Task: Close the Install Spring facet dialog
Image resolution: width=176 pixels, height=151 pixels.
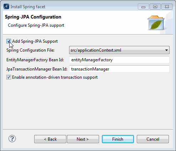Action: click(x=167, y=6)
